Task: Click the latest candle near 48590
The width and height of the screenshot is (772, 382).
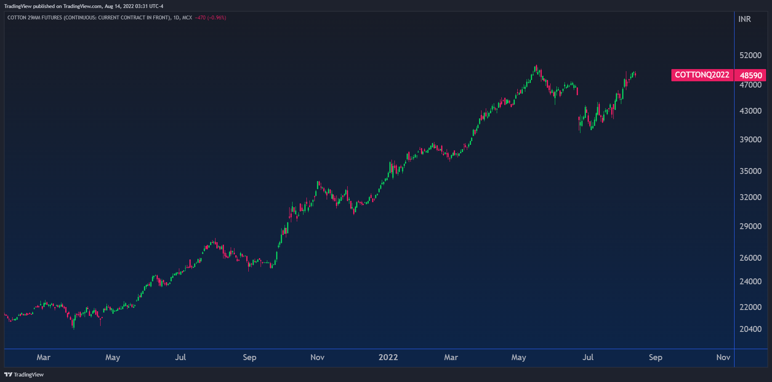Action: tap(635, 75)
